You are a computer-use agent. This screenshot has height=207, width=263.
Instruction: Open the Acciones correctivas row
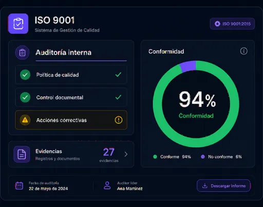tap(71, 120)
